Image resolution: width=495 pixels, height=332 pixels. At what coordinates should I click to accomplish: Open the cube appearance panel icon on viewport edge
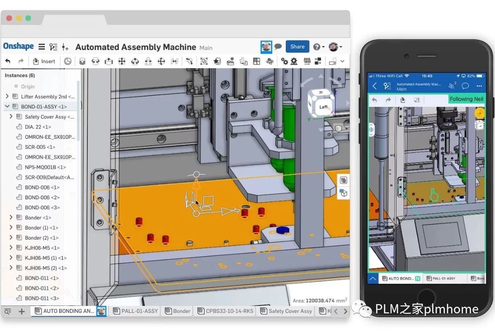click(x=344, y=193)
